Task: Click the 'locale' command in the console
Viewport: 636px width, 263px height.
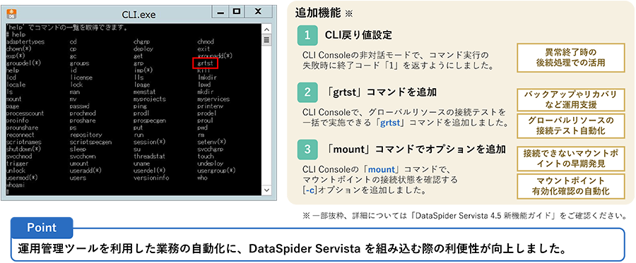Action: pos(16,85)
